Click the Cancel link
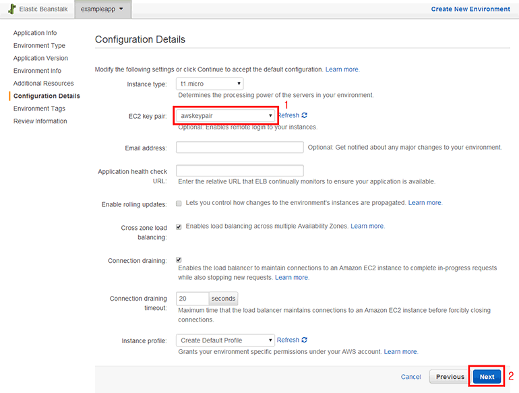This screenshot has height=393, width=519. click(410, 377)
